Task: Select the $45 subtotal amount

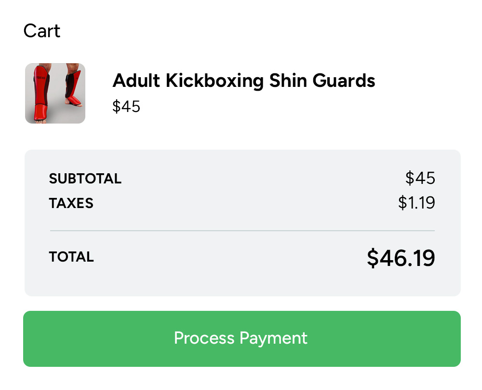Action: (x=420, y=178)
